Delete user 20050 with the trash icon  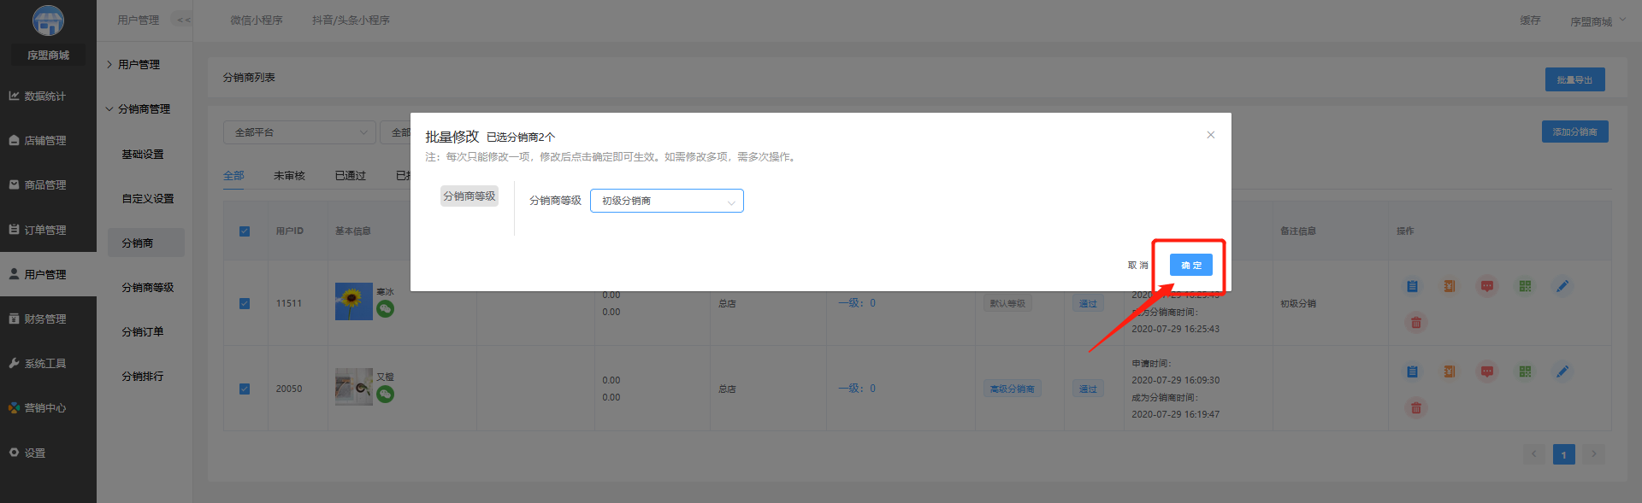coord(1416,407)
